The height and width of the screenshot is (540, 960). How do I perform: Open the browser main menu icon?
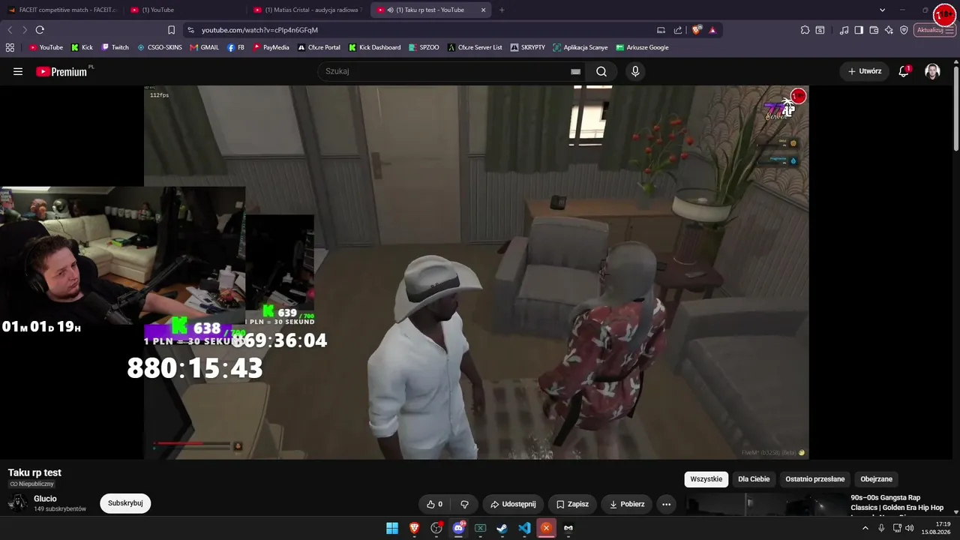click(x=950, y=30)
